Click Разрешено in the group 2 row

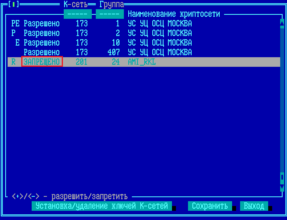point(42,33)
